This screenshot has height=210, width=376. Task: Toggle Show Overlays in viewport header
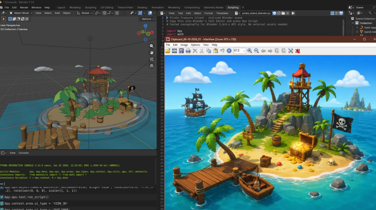[150, 13]
